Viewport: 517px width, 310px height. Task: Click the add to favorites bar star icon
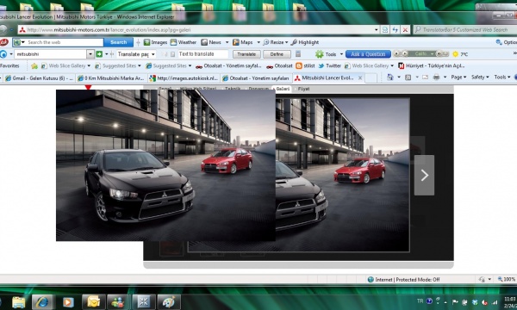point(34,66)
